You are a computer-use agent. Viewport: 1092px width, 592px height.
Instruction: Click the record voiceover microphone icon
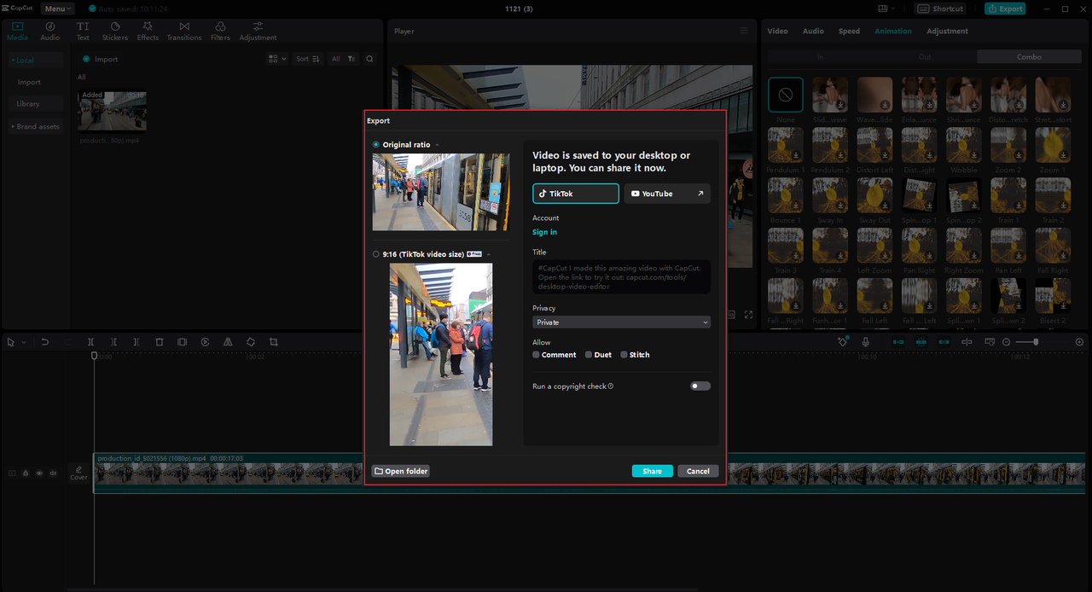[865, 342]
